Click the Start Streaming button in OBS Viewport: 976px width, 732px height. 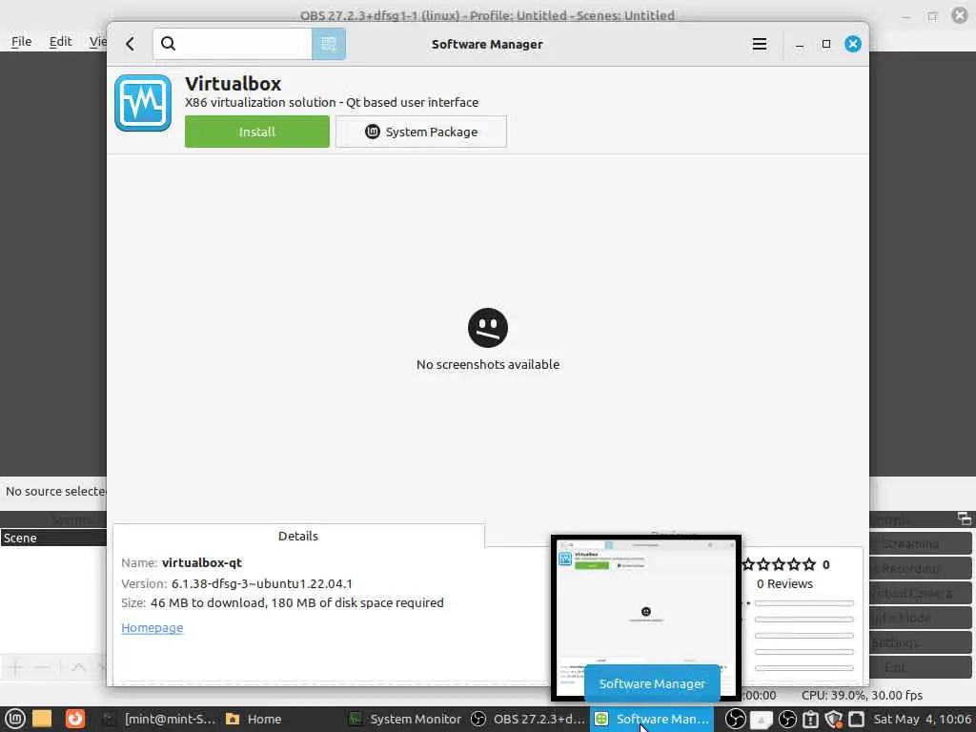click(x=920, y=543)
